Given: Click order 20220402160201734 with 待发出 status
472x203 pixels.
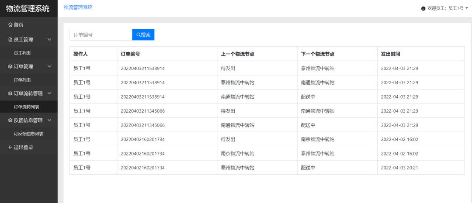Looking at the screenshot, I should tap(142, 139).
